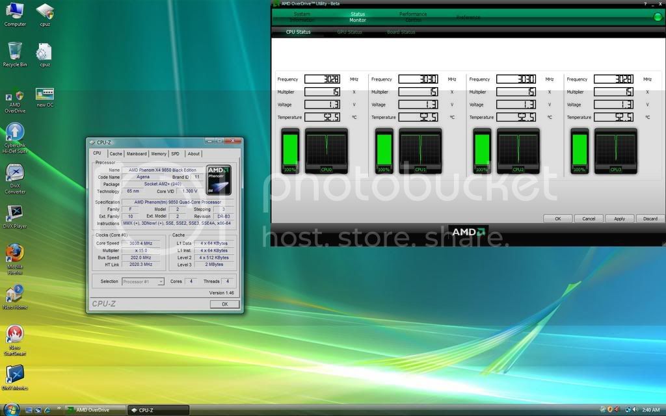The image size is (666, 416).
Task: Click CPU0 Frequency readout 3028
Action: click(x=323, y=79)
